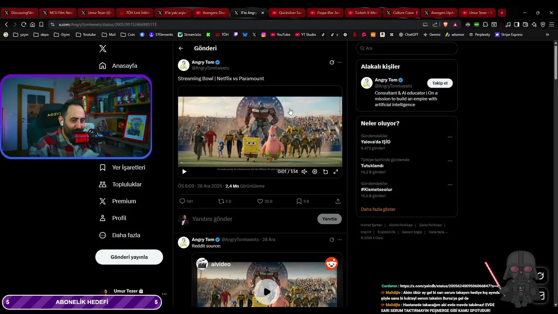
Task: Open new browser tab plus
Action: click(502, 13)
